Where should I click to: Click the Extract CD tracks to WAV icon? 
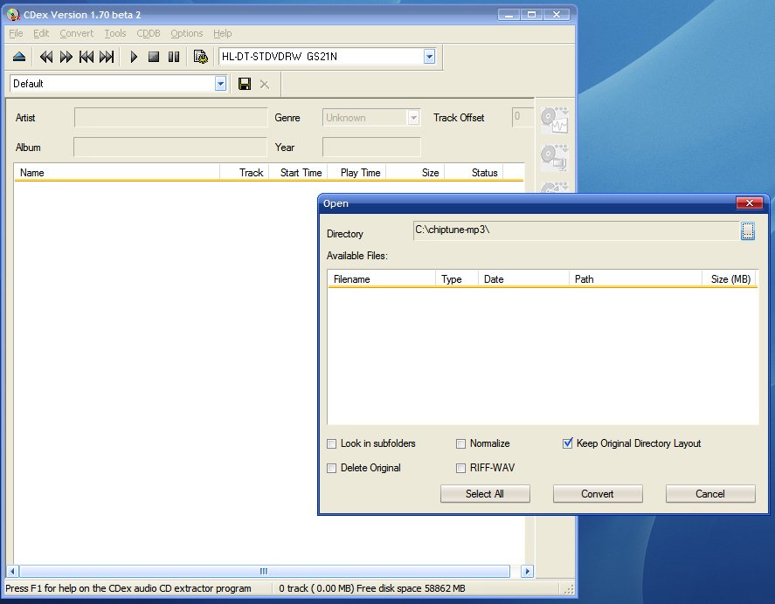tap(554, 119)
